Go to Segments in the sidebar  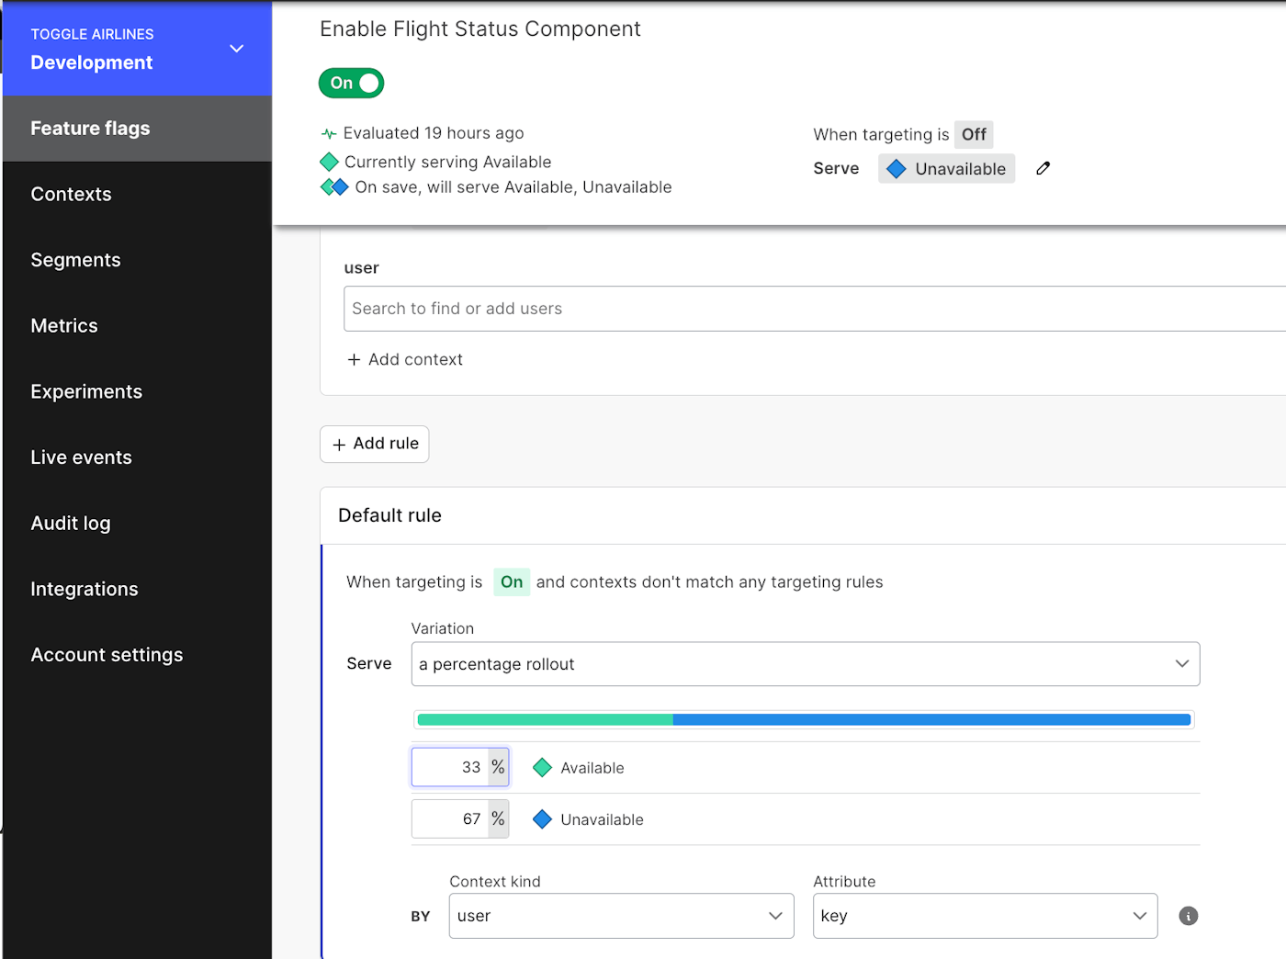75,260
